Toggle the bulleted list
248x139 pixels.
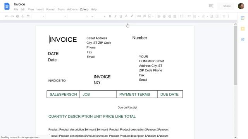coord(195,16)
